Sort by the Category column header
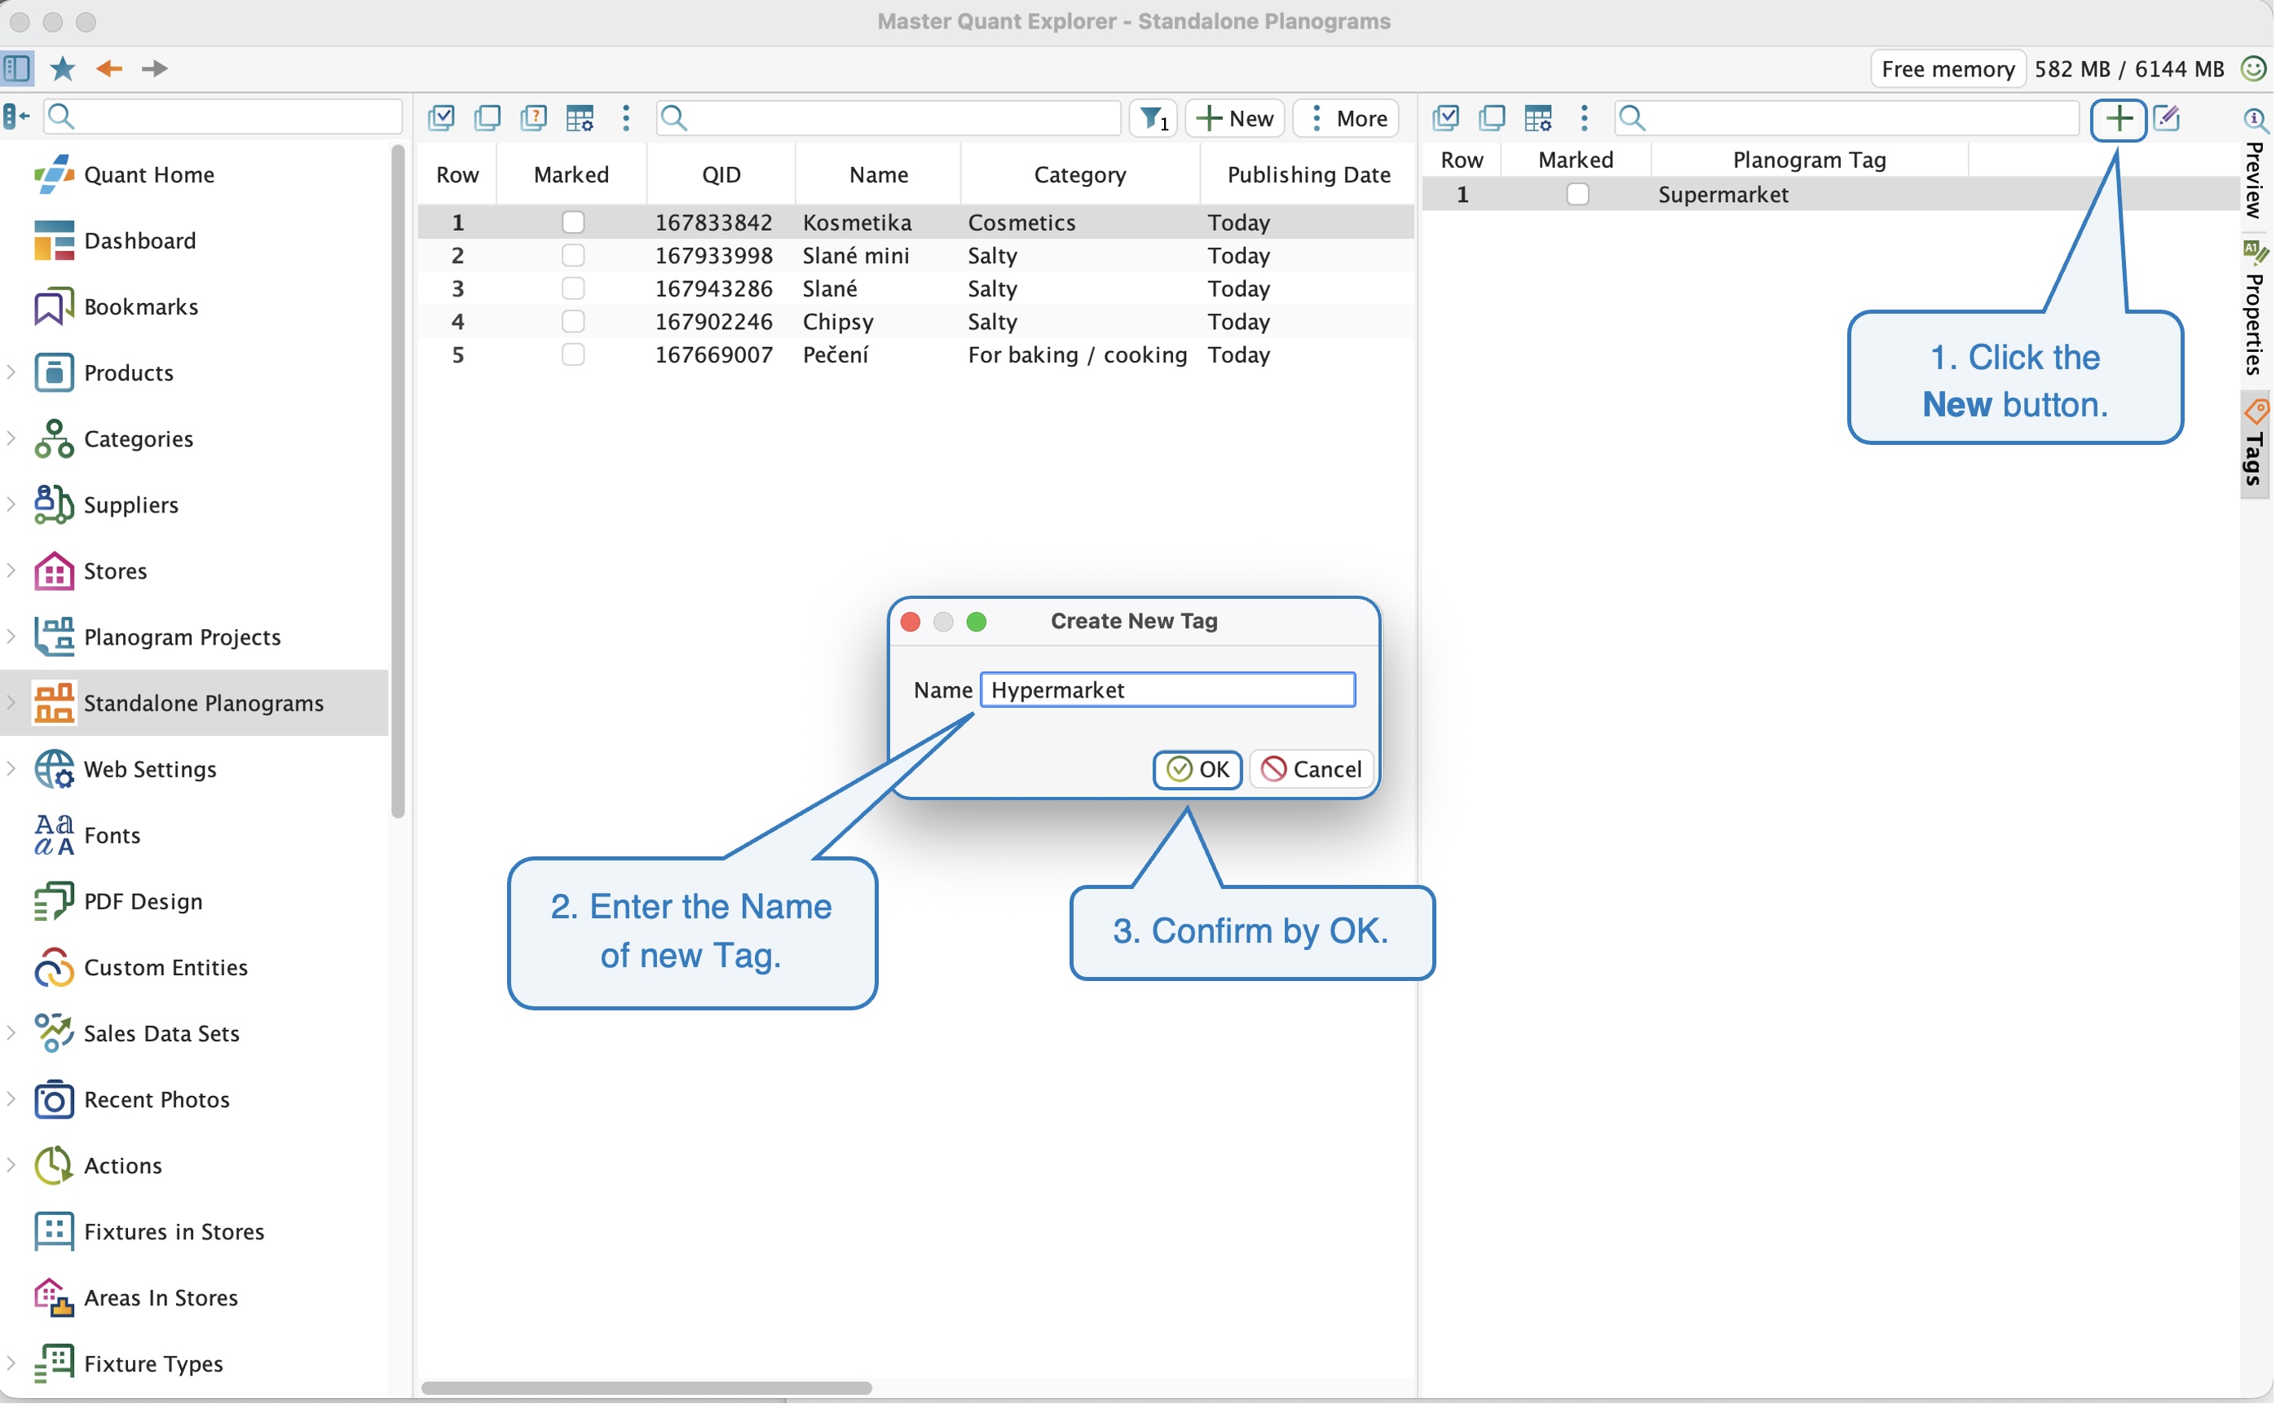Viewport: 2276px width, 1408px height. [x=1081, y=174]
